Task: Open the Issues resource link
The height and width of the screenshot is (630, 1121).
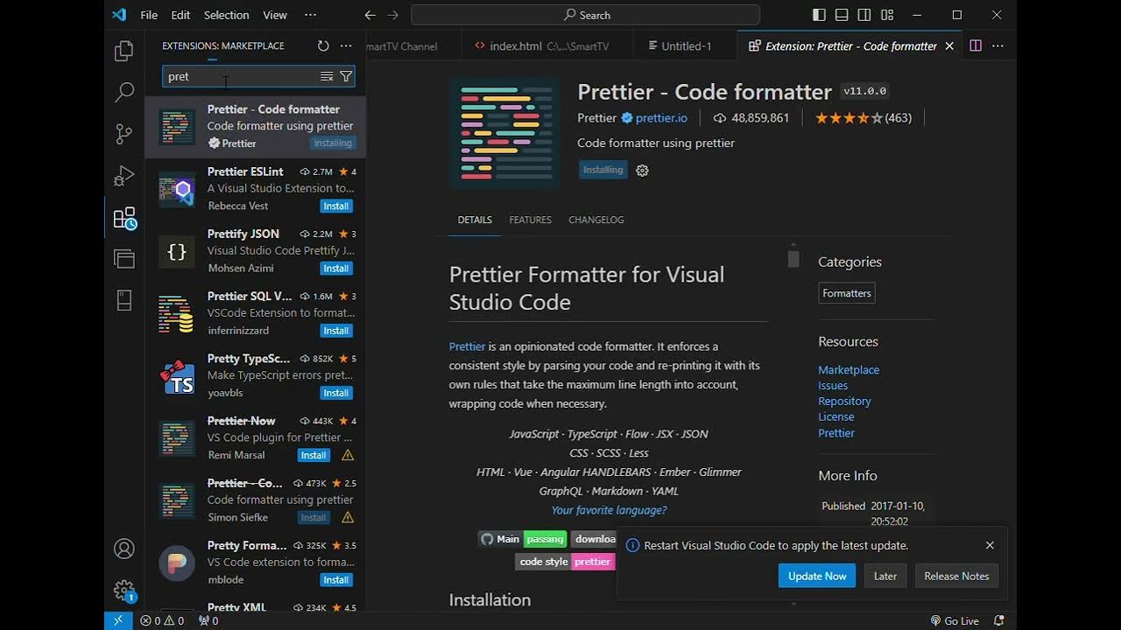Action: click(833, 386)
